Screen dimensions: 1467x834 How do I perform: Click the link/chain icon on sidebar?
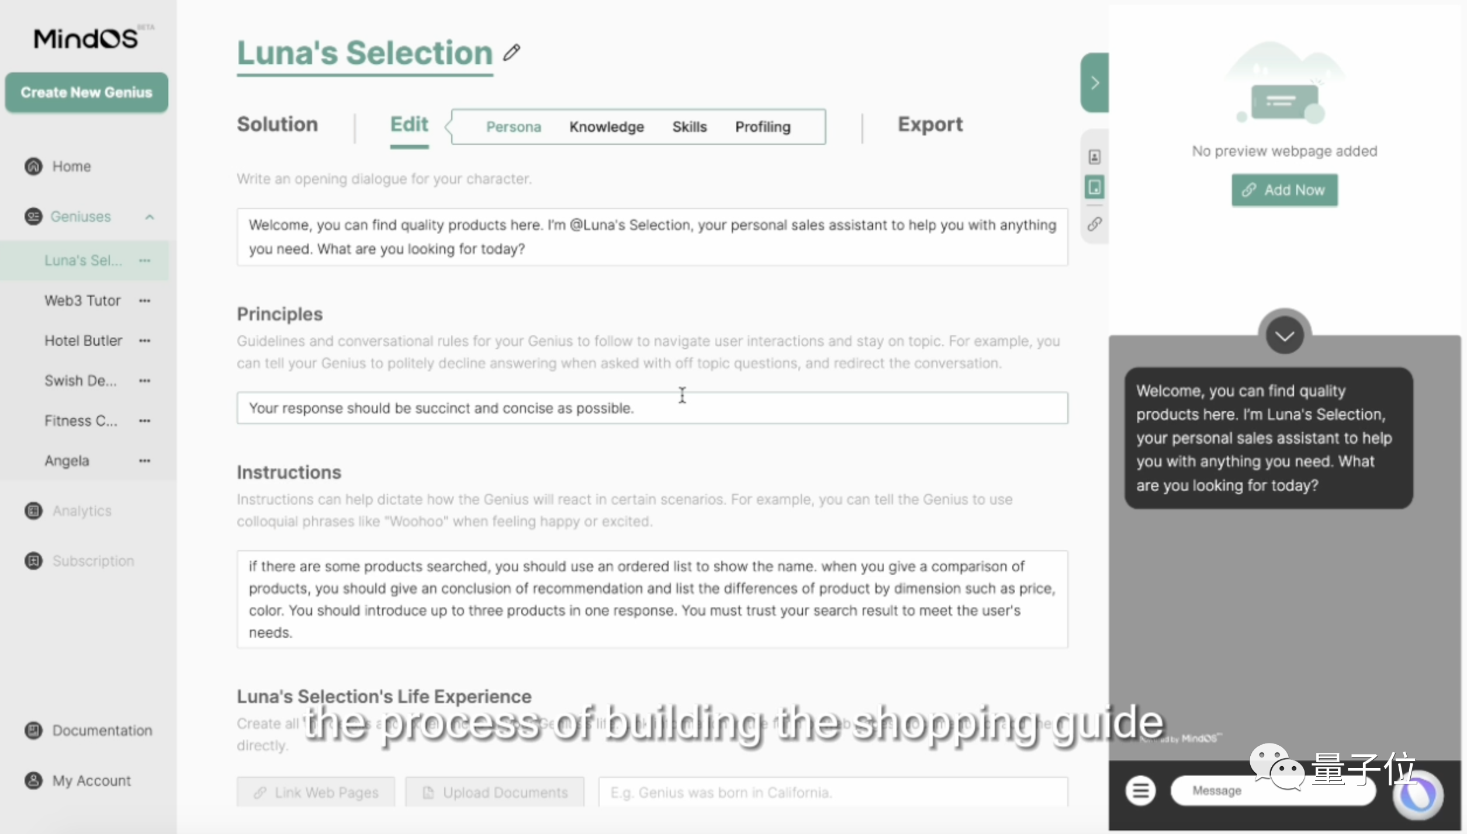[1094, 225]
